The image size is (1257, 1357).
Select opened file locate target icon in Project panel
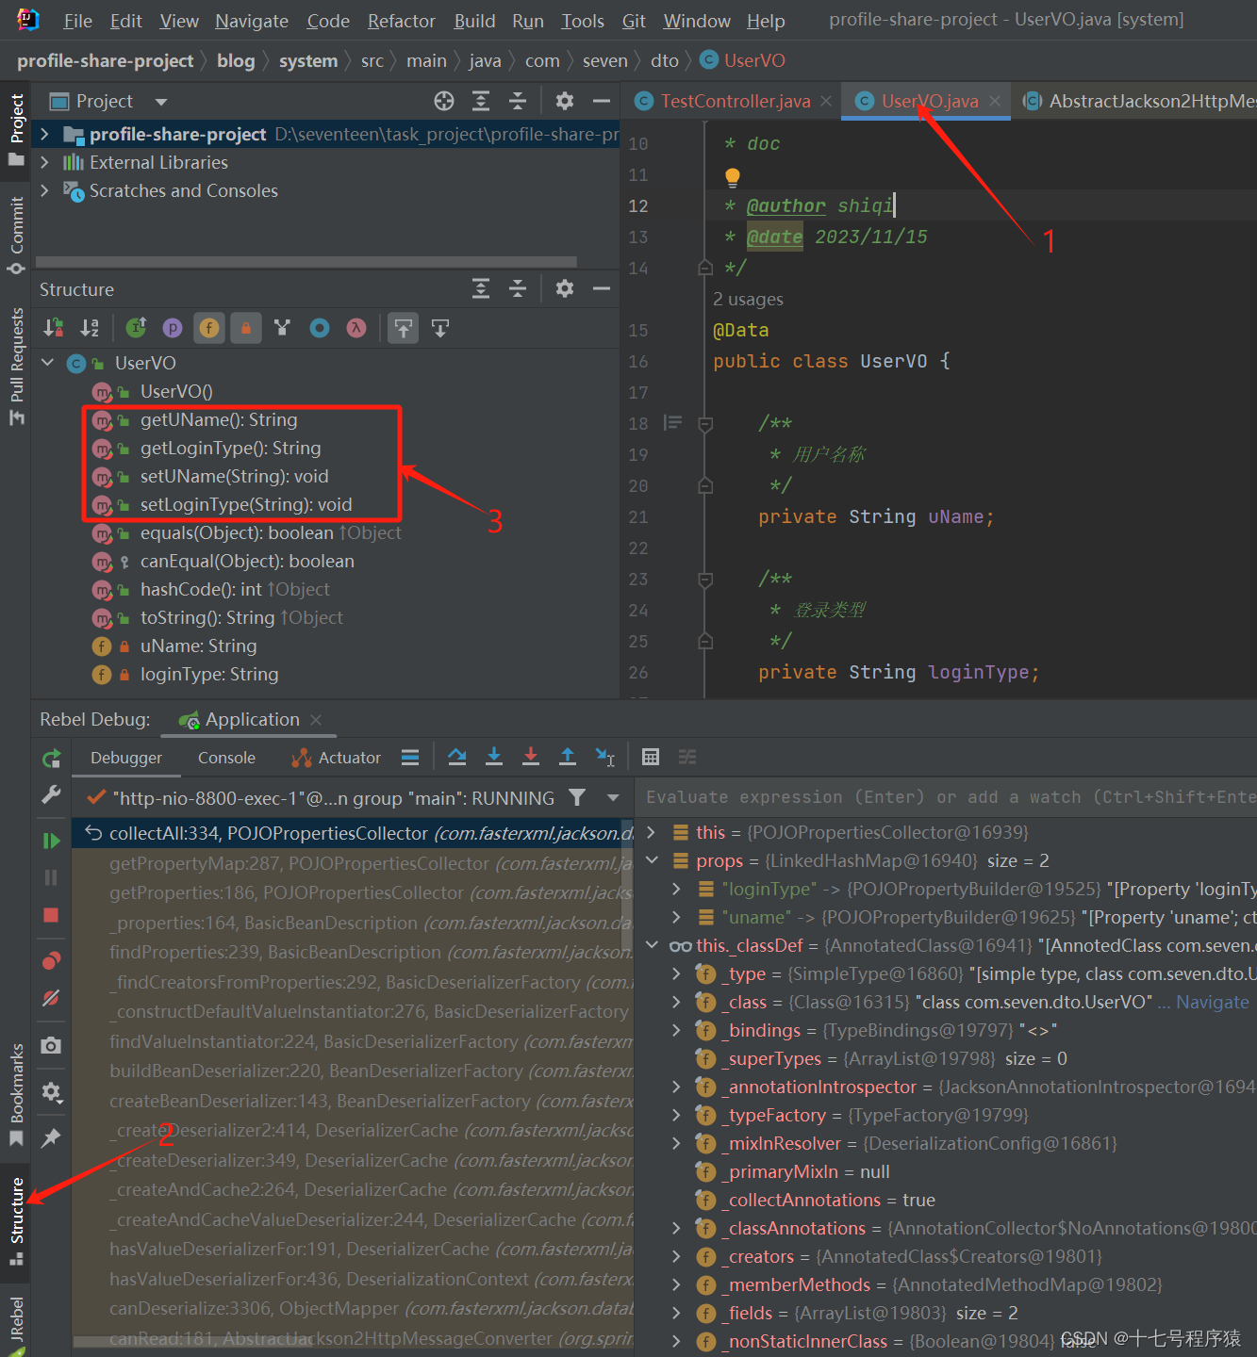point(444,101)
